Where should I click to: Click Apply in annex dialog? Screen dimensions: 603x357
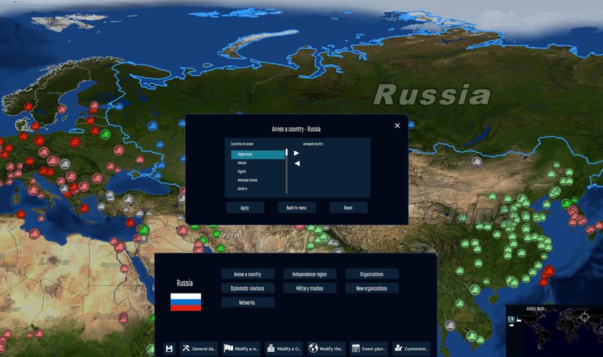[x=245, y=208]
